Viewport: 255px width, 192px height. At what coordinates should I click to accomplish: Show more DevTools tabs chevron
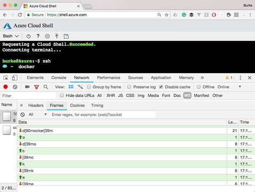202,78
